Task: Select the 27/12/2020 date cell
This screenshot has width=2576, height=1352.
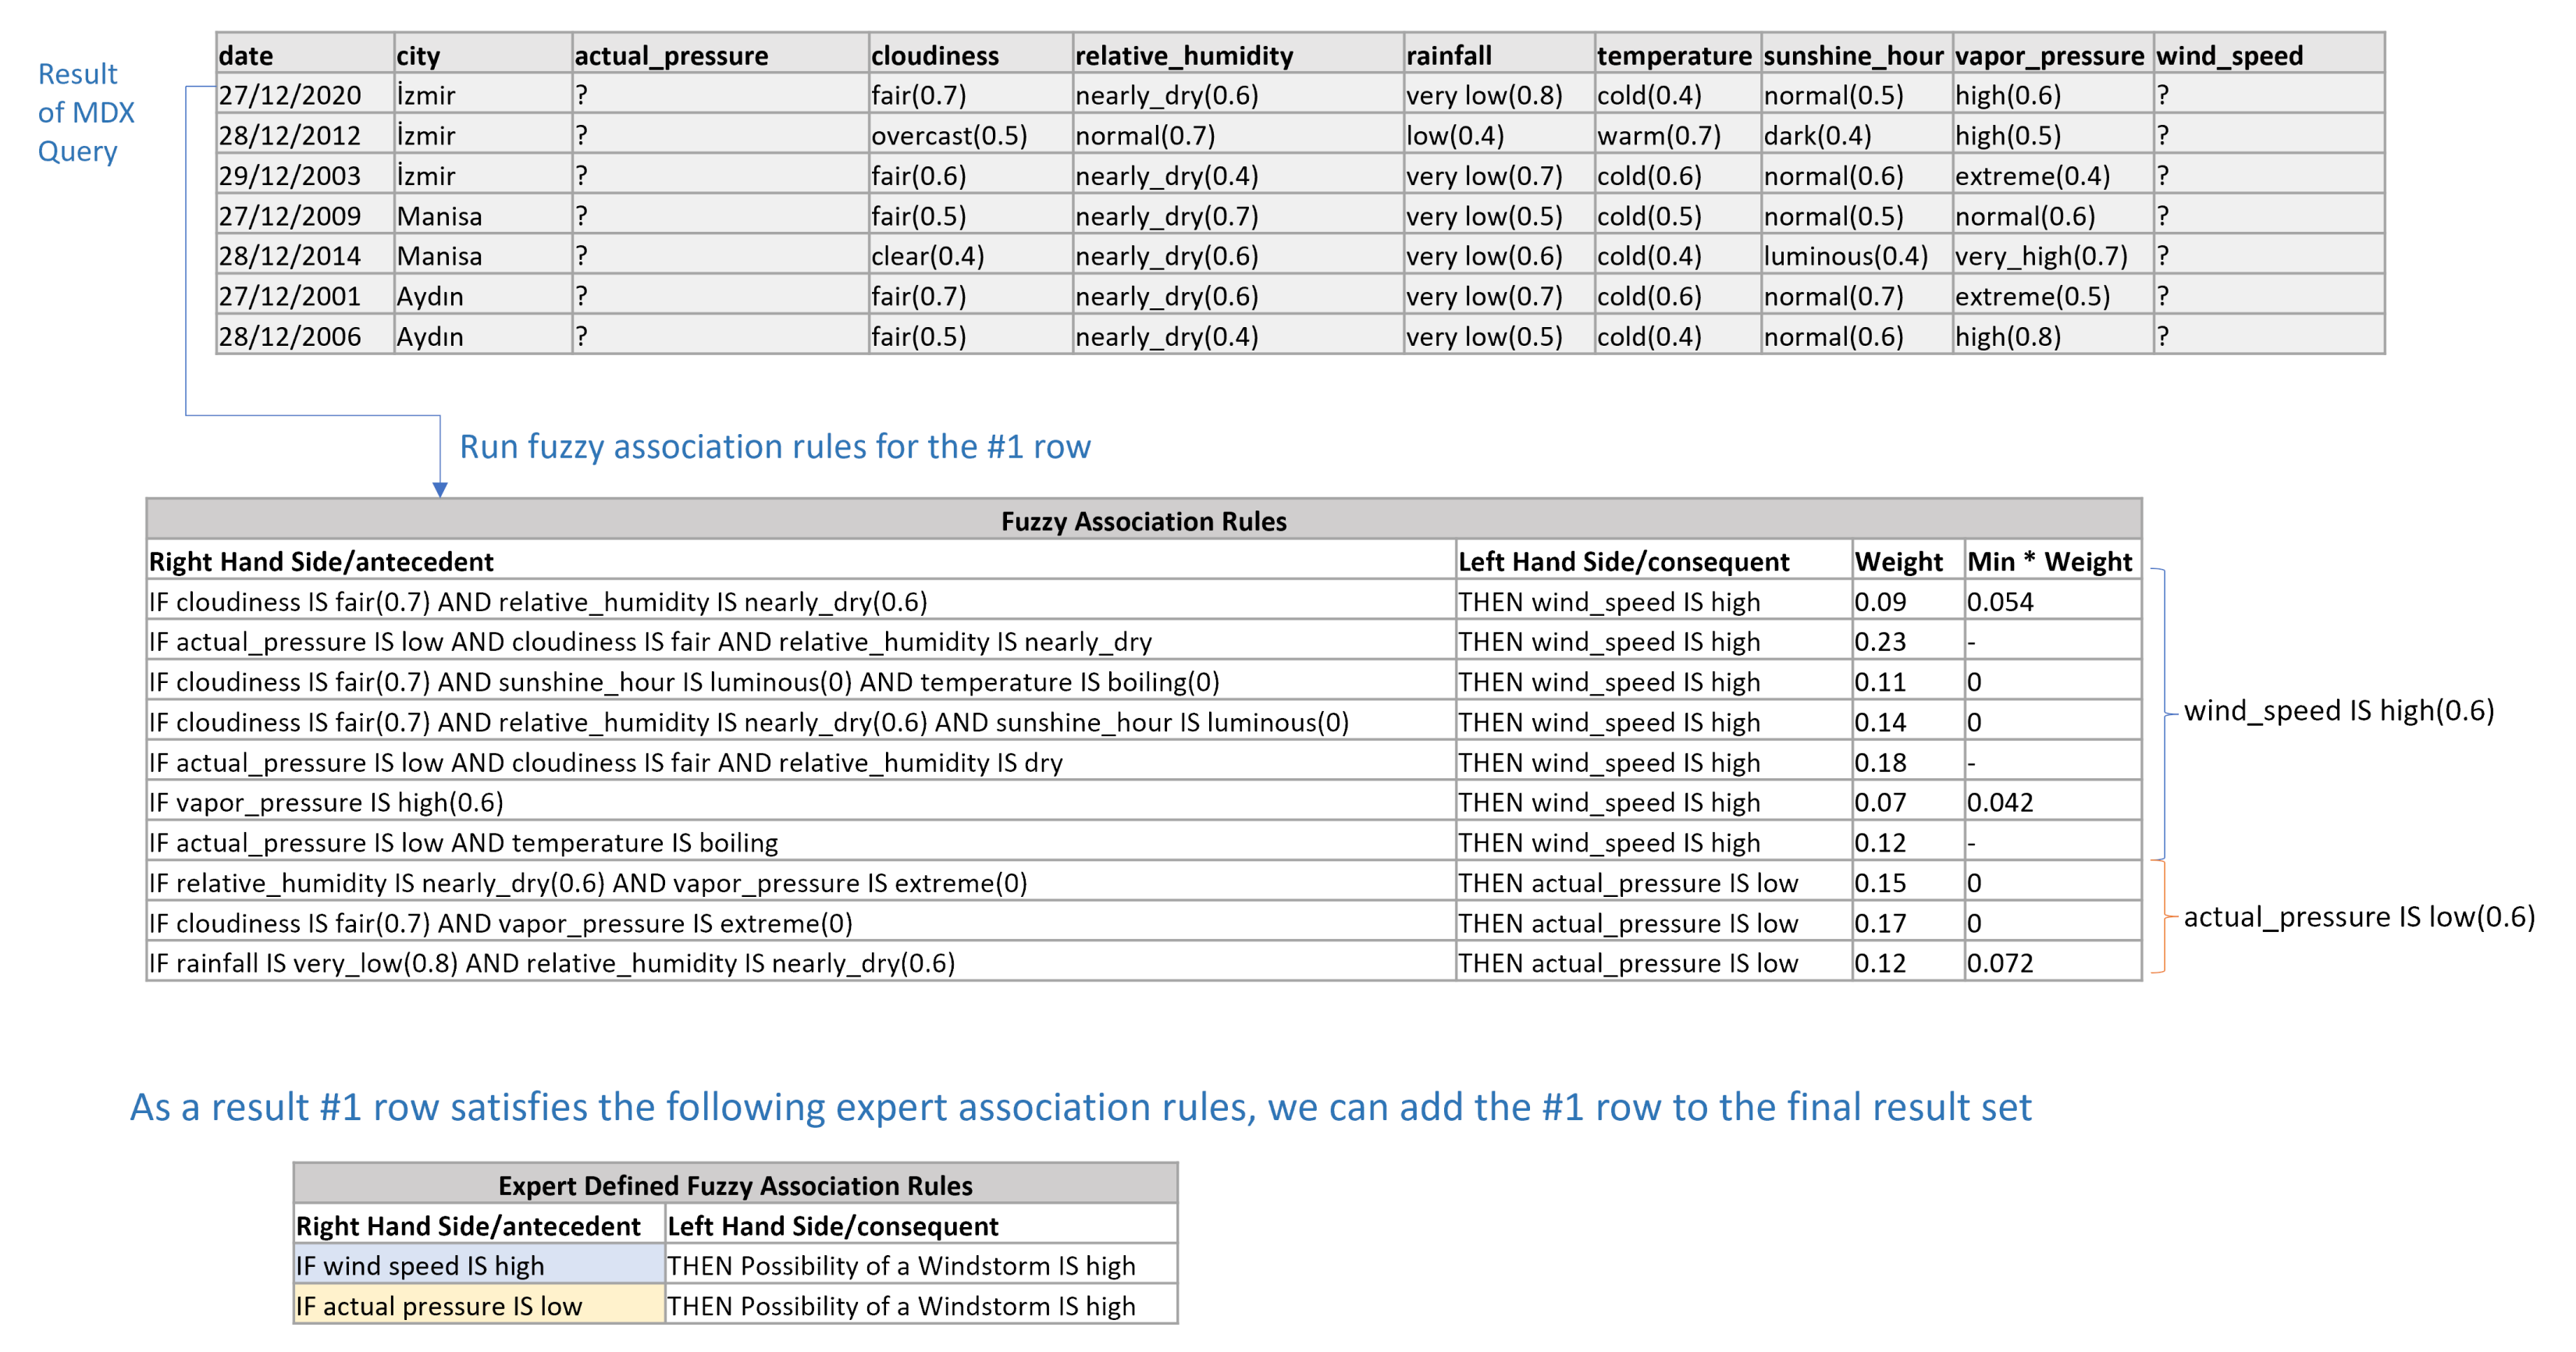Action: coord(290,95)
